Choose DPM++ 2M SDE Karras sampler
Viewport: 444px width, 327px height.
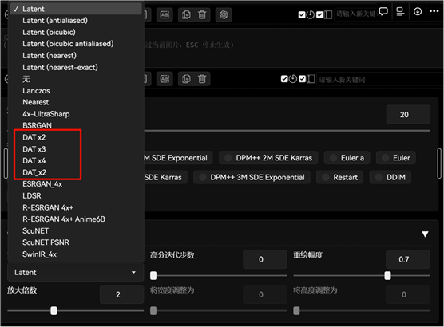point(268,158)
